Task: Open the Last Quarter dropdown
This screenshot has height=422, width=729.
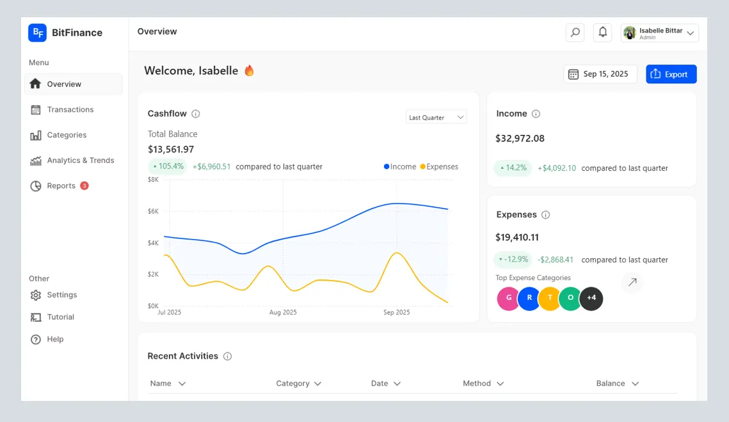Action: [436, 117]
